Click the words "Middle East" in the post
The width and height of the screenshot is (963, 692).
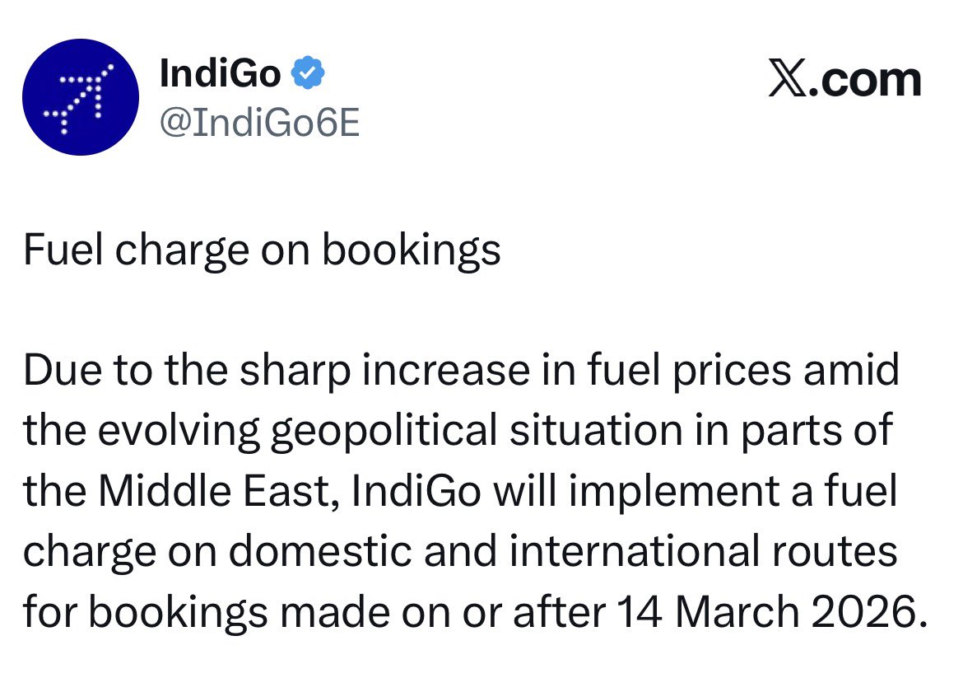coord(212,491)
